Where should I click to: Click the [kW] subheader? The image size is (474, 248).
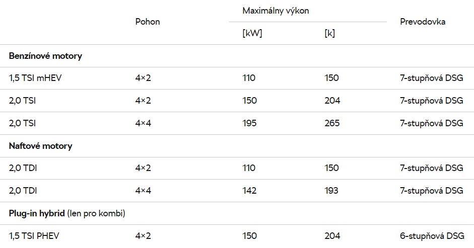(252, 33)
